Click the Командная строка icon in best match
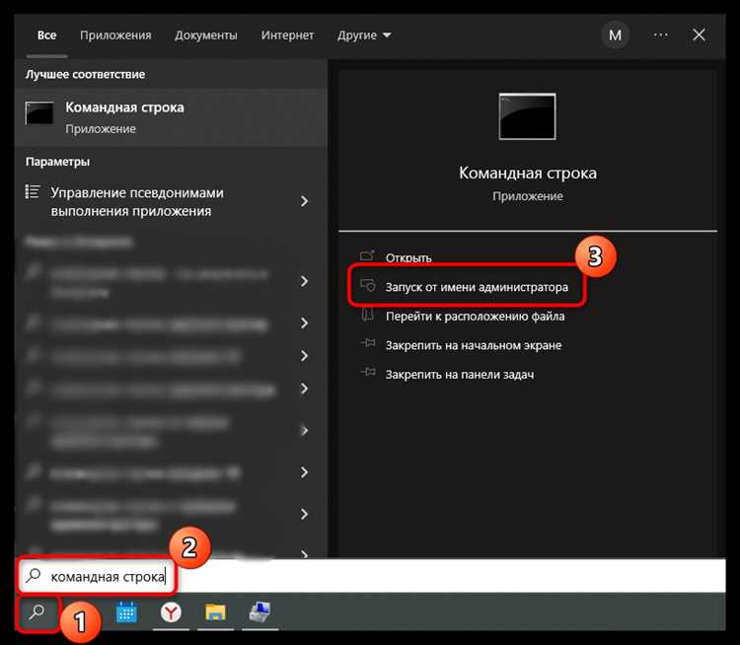740x645 pixels. tap(39, 113)
